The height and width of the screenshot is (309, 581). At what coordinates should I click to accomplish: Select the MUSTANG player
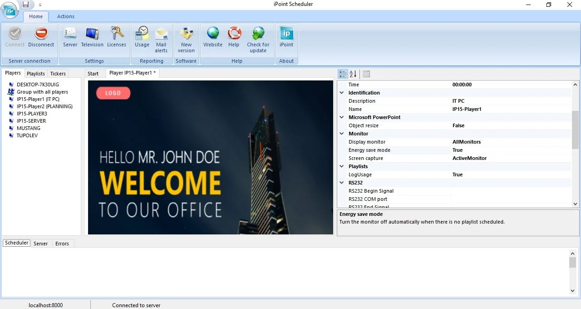tap(29, 128)
